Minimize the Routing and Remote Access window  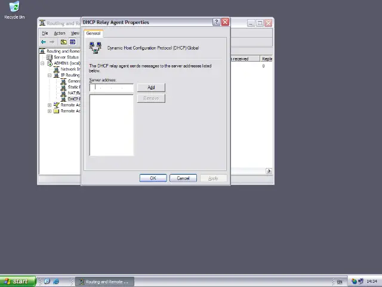pos(251,23)
